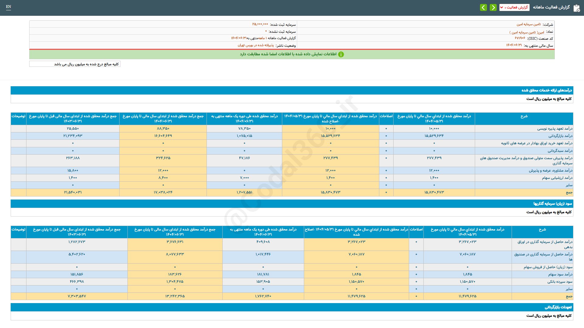
Task: Click the ISIC industry code 671906
Action: click(x=520, y=38)
